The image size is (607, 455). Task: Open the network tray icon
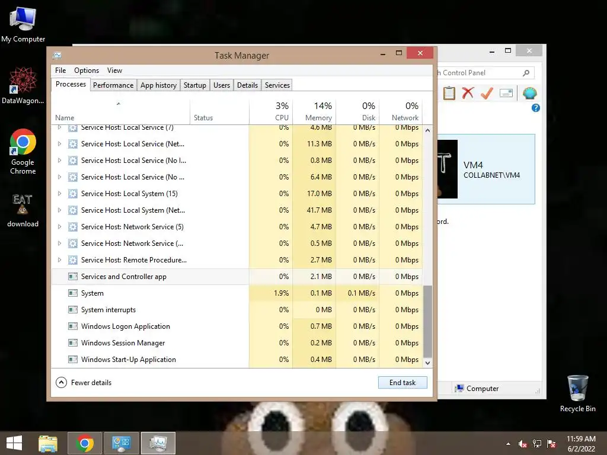point(537,444)
